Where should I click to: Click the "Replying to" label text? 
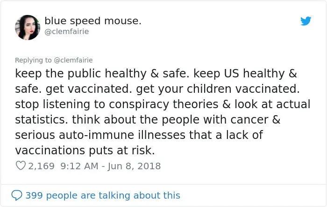tap(33, 60)
